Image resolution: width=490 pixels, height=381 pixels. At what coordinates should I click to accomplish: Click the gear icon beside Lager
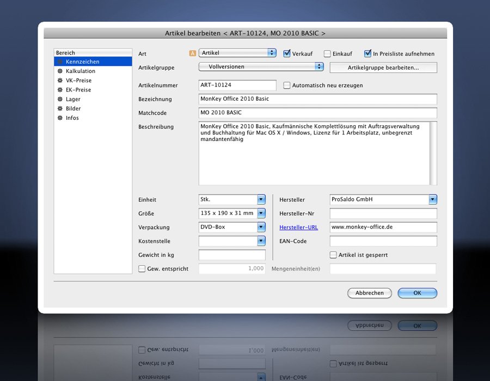click(x=60, y=99)
